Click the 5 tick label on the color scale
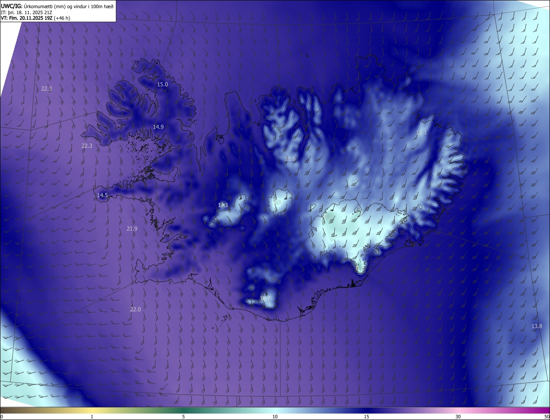 coord(183,417)
